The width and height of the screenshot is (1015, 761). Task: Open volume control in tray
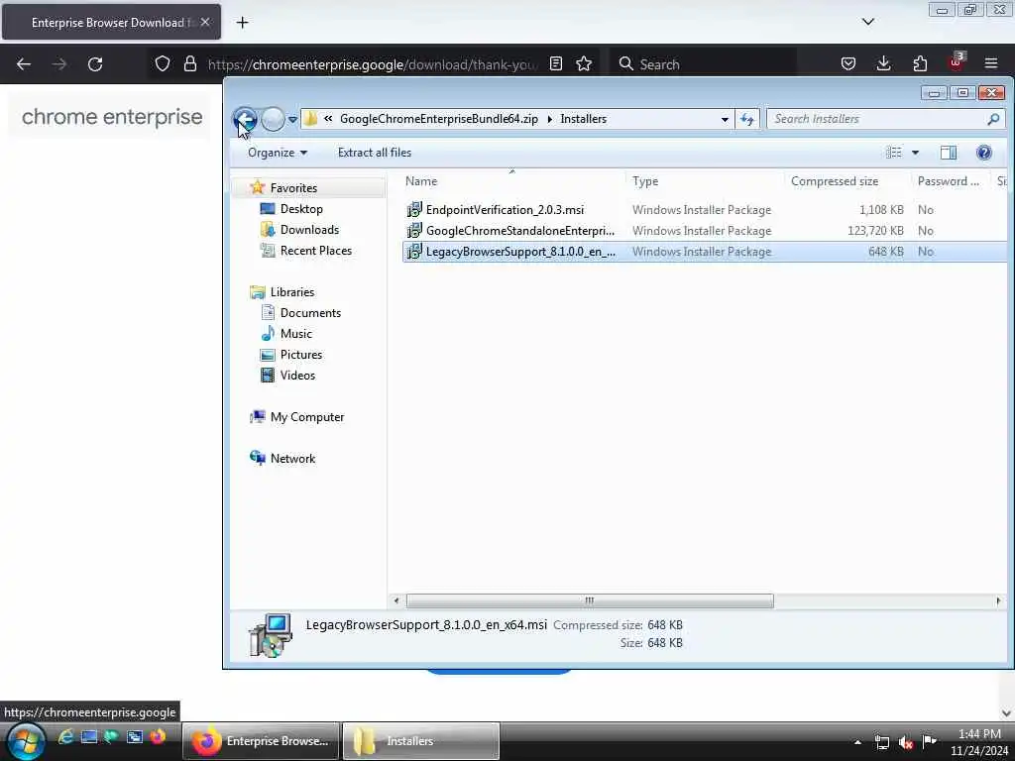point(906,742)
